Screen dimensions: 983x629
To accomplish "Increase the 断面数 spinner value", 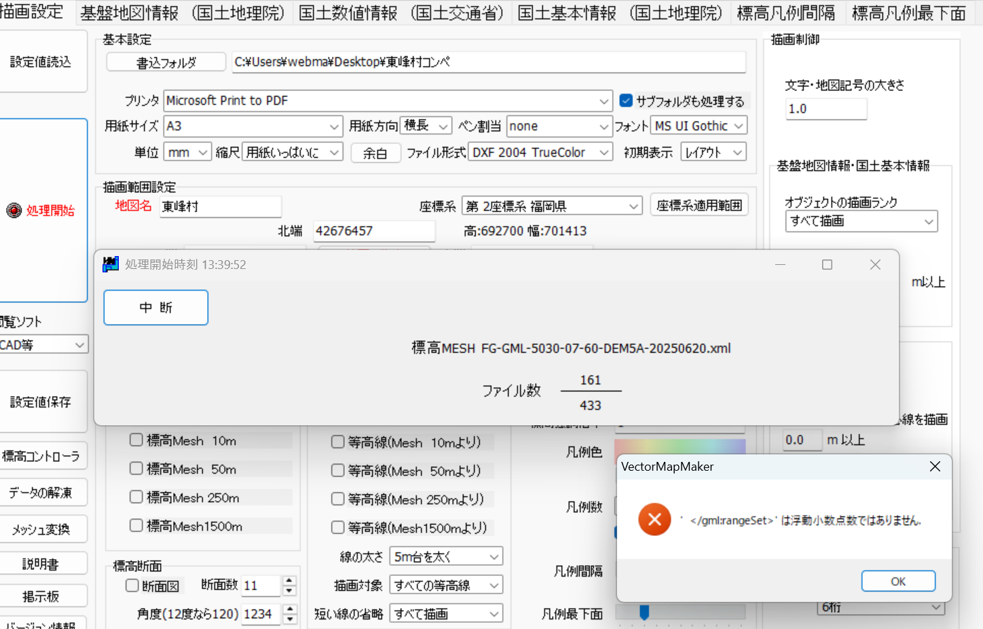I will (x=290, y=581).
